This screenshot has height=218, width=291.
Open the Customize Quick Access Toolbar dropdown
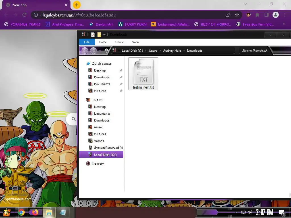point(105,35)
